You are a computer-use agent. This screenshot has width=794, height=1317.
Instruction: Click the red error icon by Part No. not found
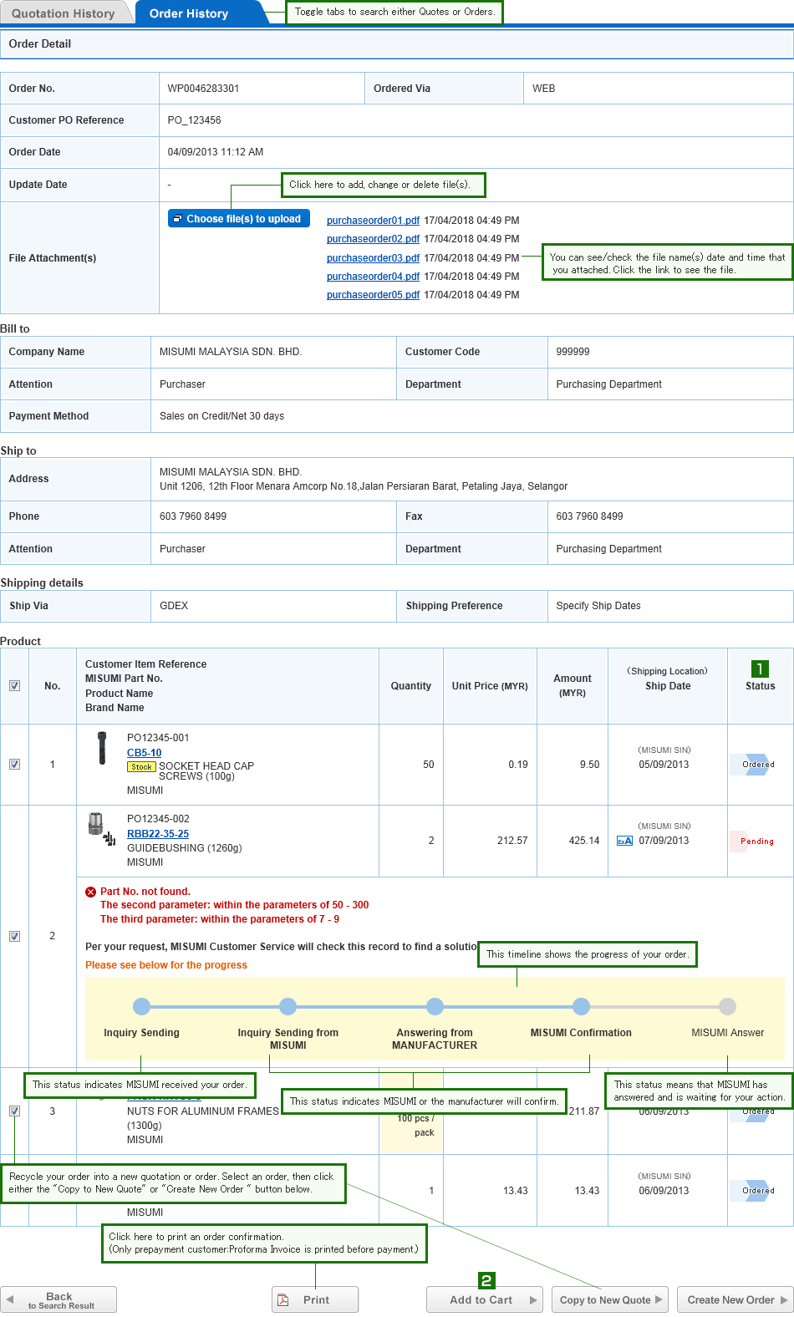tap(91, 892)
